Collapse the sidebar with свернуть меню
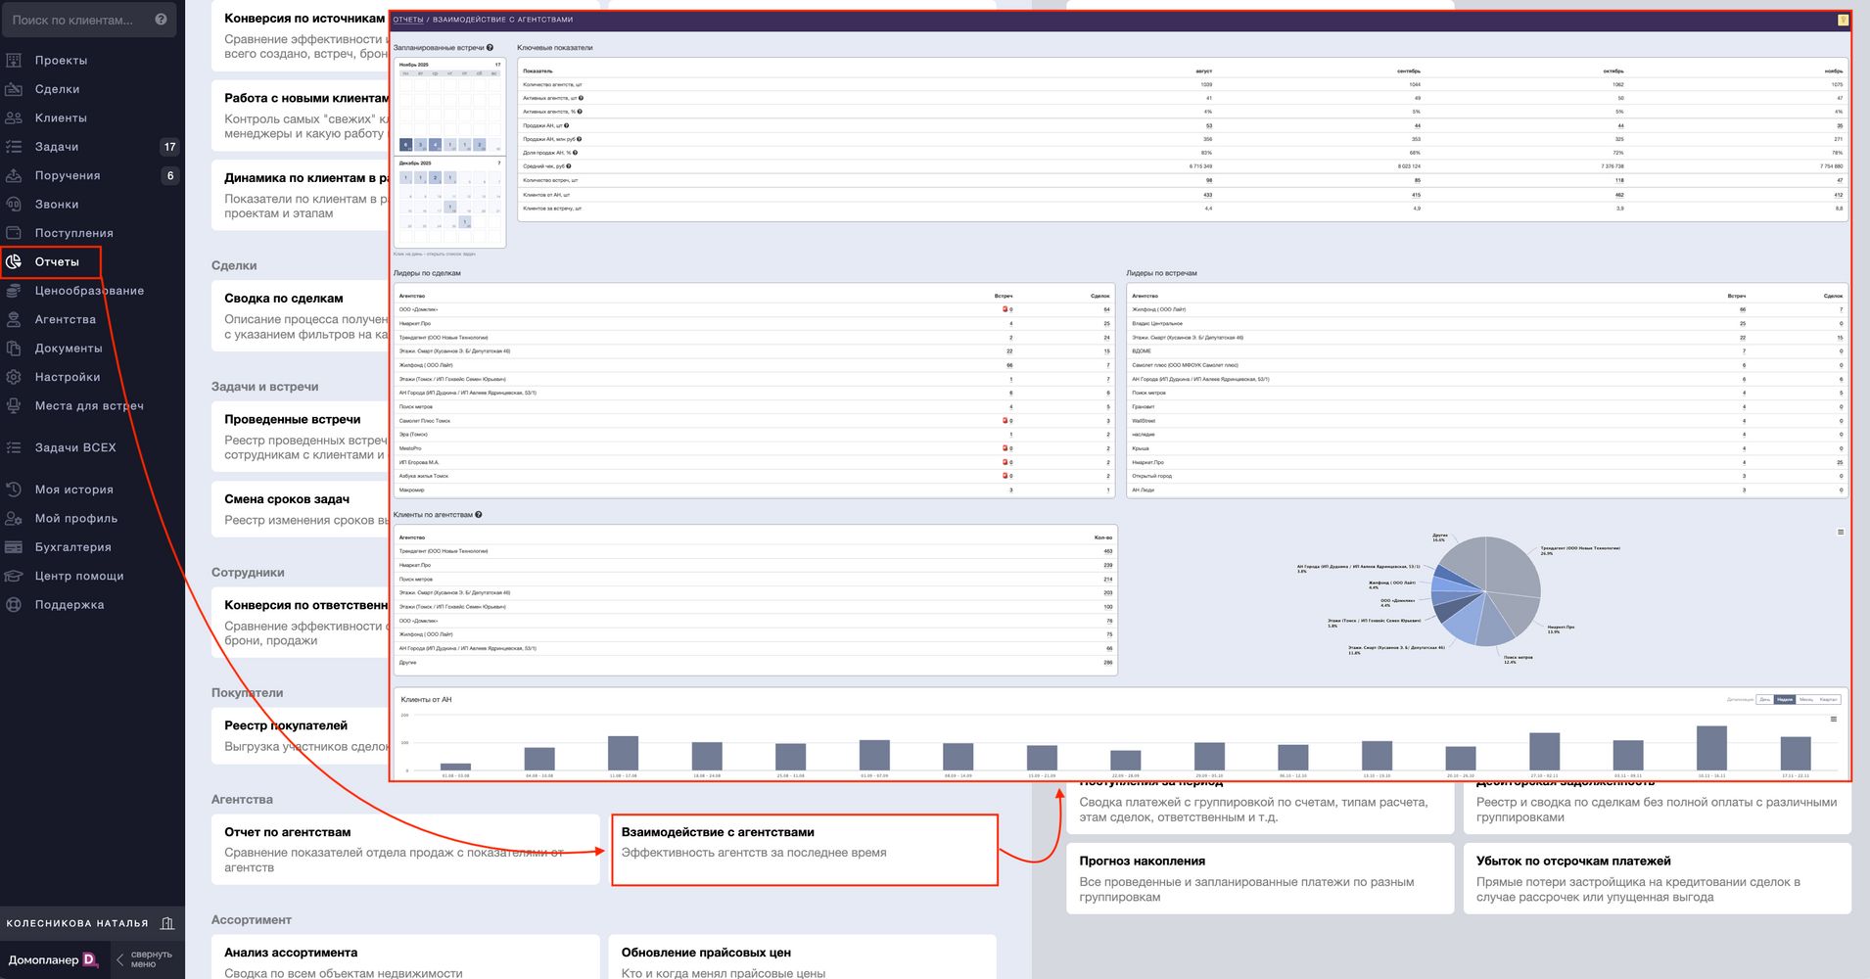 [144, 959]
